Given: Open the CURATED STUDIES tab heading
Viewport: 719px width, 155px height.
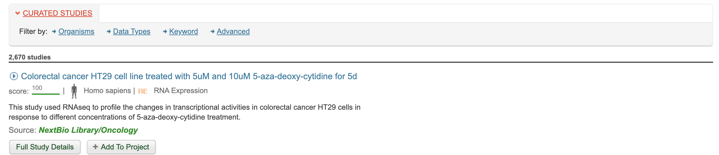Looking at the screenshot, I should click(x=57, y=13).
